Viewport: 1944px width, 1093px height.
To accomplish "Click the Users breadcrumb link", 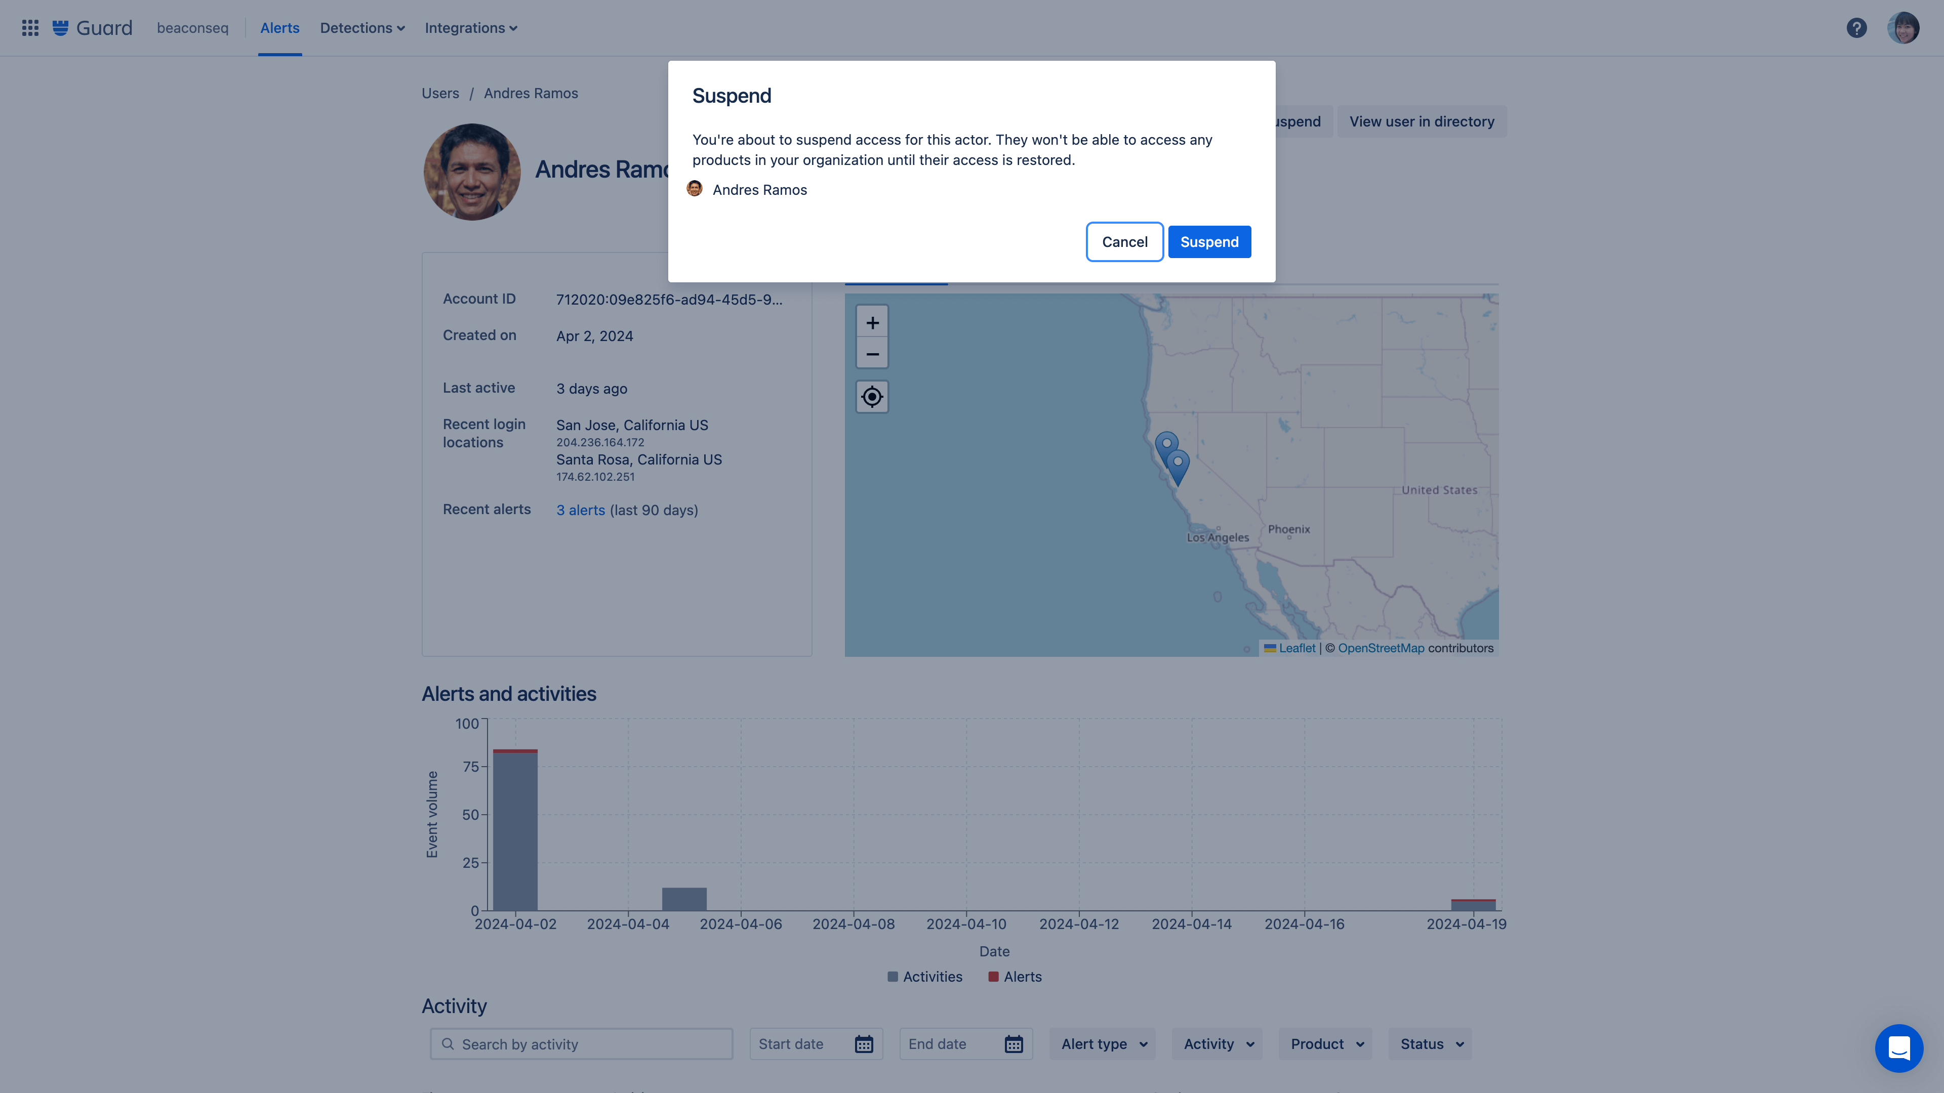I will pyautogui.click(x=440, y=92).
